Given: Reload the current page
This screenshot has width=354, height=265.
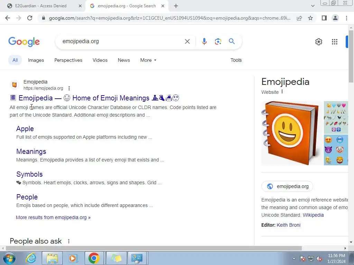Looking at the screenshot, I should [x=30, y=18].
